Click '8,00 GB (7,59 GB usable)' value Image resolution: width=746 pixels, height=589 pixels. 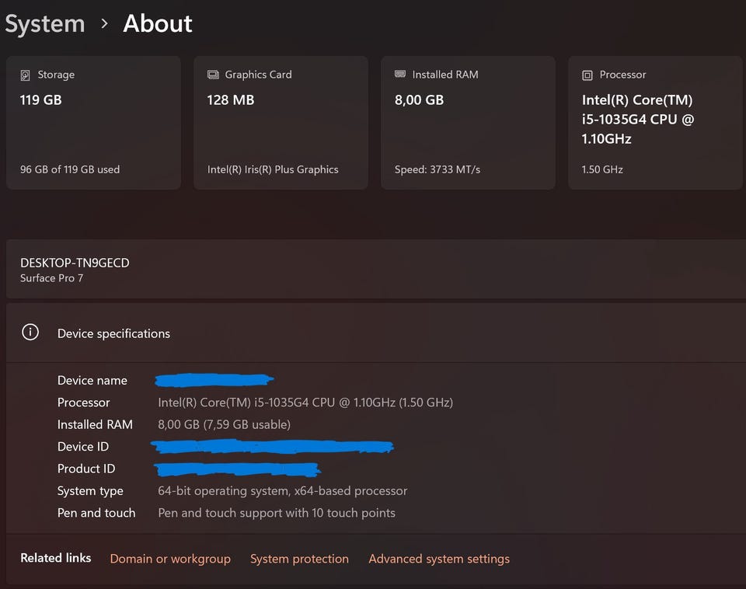coord(224,424)
